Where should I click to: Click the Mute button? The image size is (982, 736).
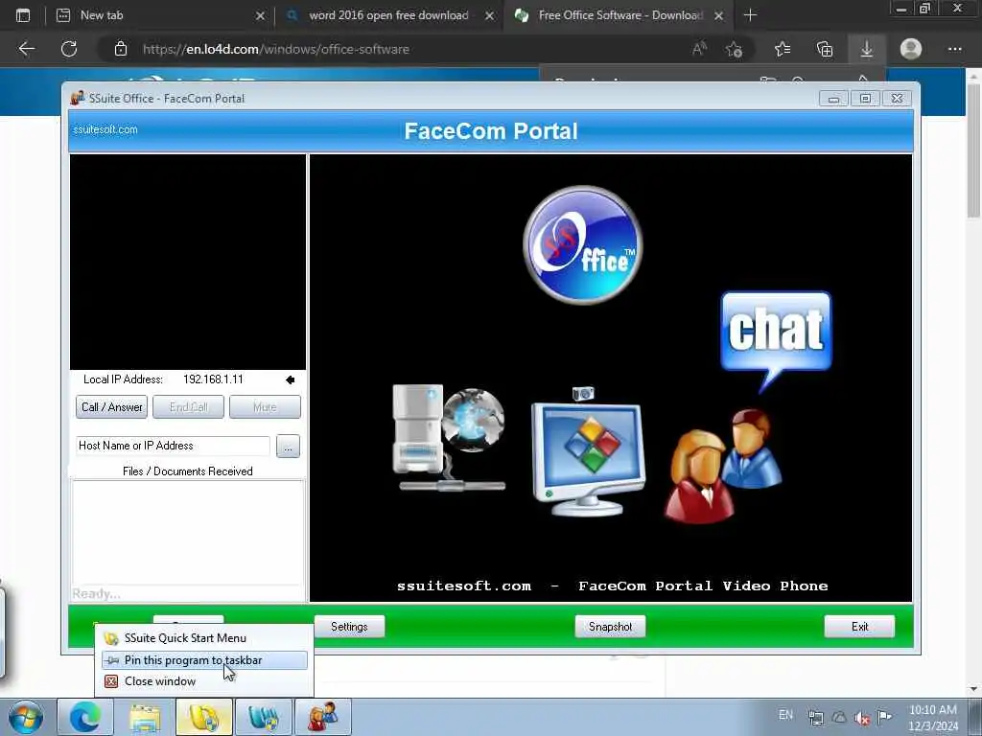point(265,406)
